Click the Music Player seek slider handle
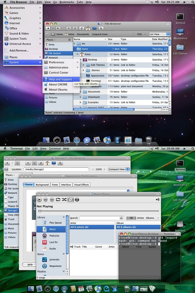The image size is (195, 293). point(40,211)
